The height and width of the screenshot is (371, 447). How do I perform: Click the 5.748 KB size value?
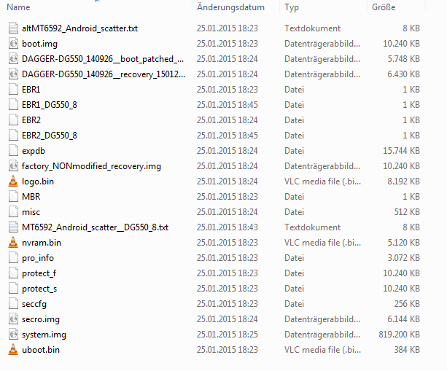[x=404, y=59]
